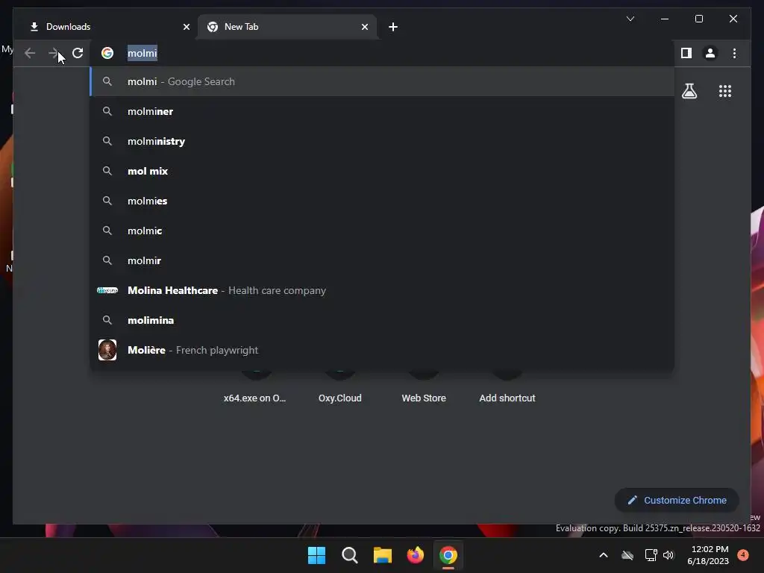Click the Customize Chrome button
Screen dimensions: 764x573
click(x=677, y=501)
